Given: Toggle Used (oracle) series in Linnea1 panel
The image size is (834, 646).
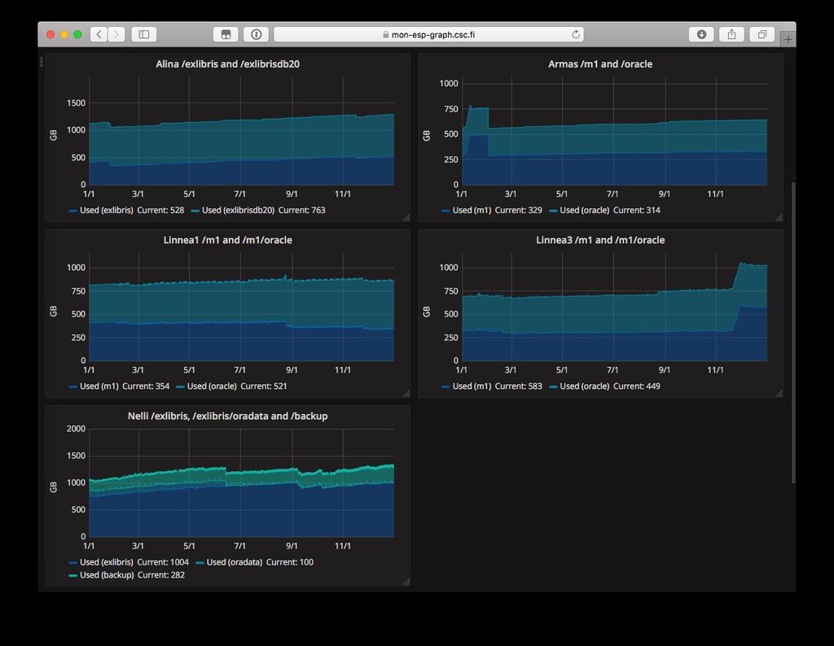Looking at the screenshot, I should (212, 386).
